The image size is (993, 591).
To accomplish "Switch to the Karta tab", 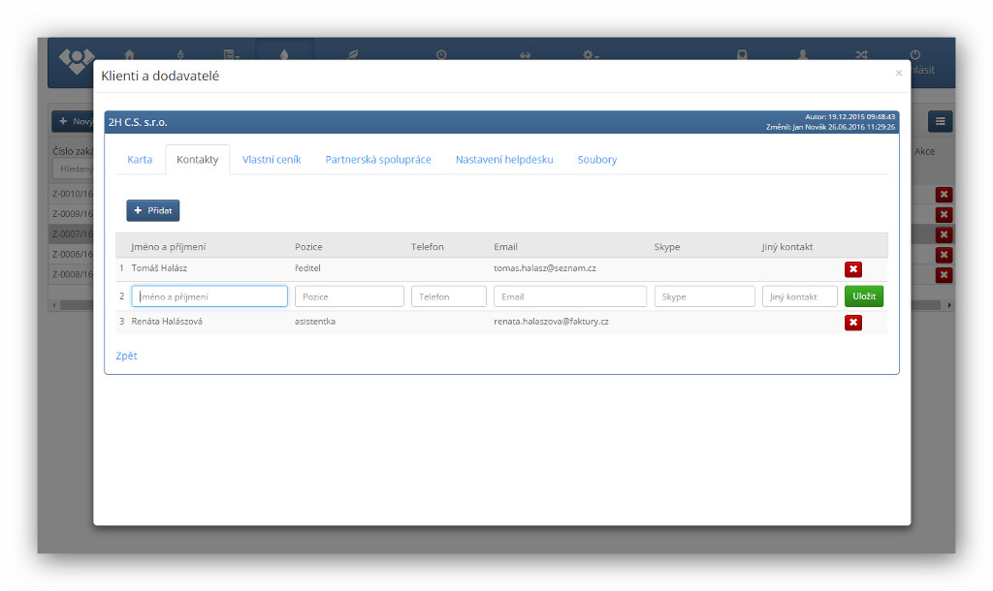I will click(140, 160).
